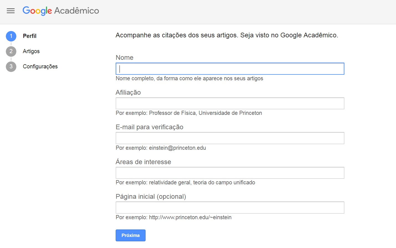Click the Nome field label
Viewport: 396px width, 248px height.
[x=125, y=58]
